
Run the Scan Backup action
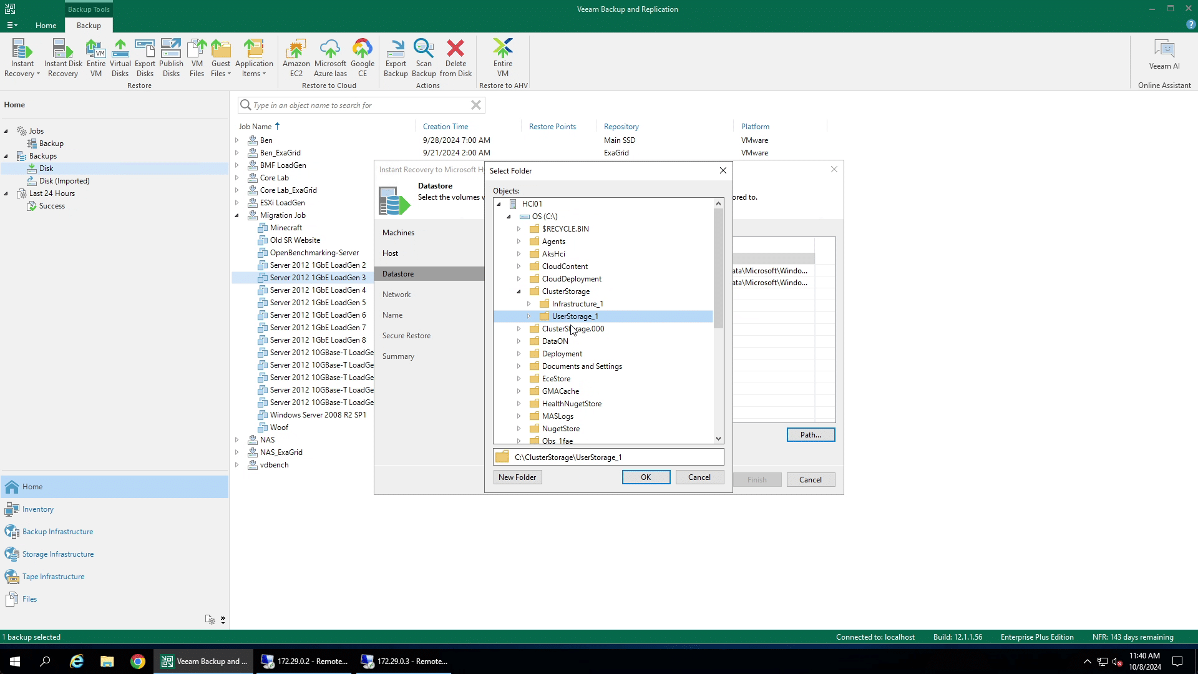(x=424, y=57)
